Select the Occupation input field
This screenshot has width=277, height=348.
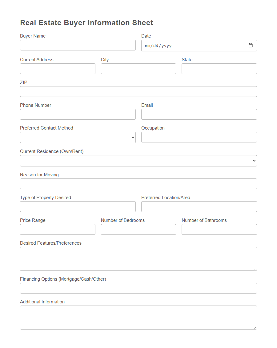click(199, 137)
